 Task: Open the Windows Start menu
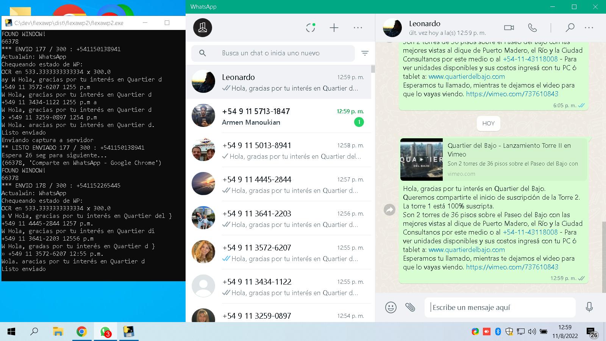pyautogui.click(x=11, y=332)
